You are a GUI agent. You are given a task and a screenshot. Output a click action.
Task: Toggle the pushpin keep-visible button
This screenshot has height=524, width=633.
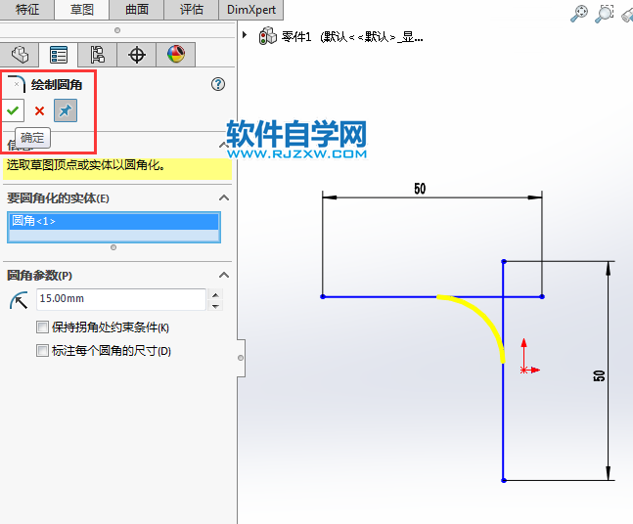(x=66, y=110)
